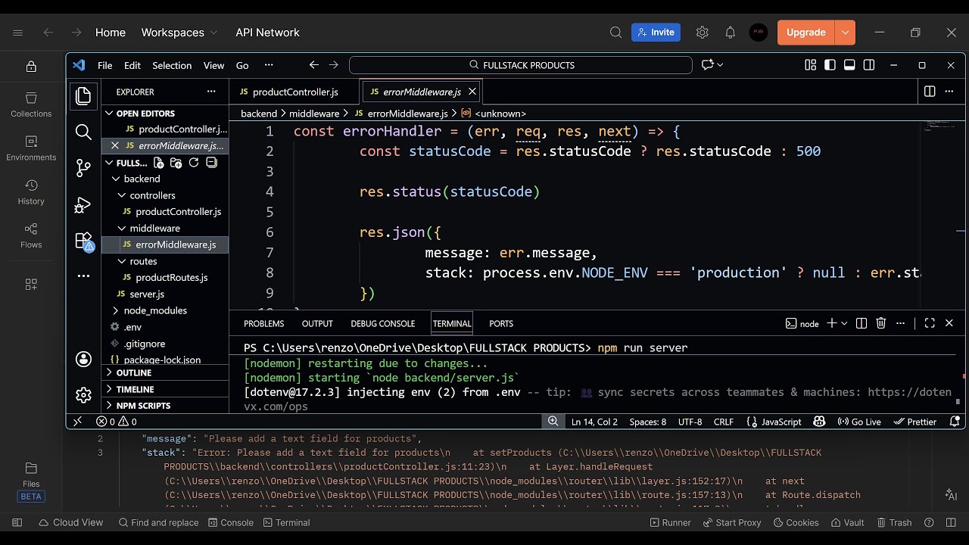Open Postman Workspaces dropdown
Image resolution: width=969 pixels, height=545 pixels.
click(179, 33)
